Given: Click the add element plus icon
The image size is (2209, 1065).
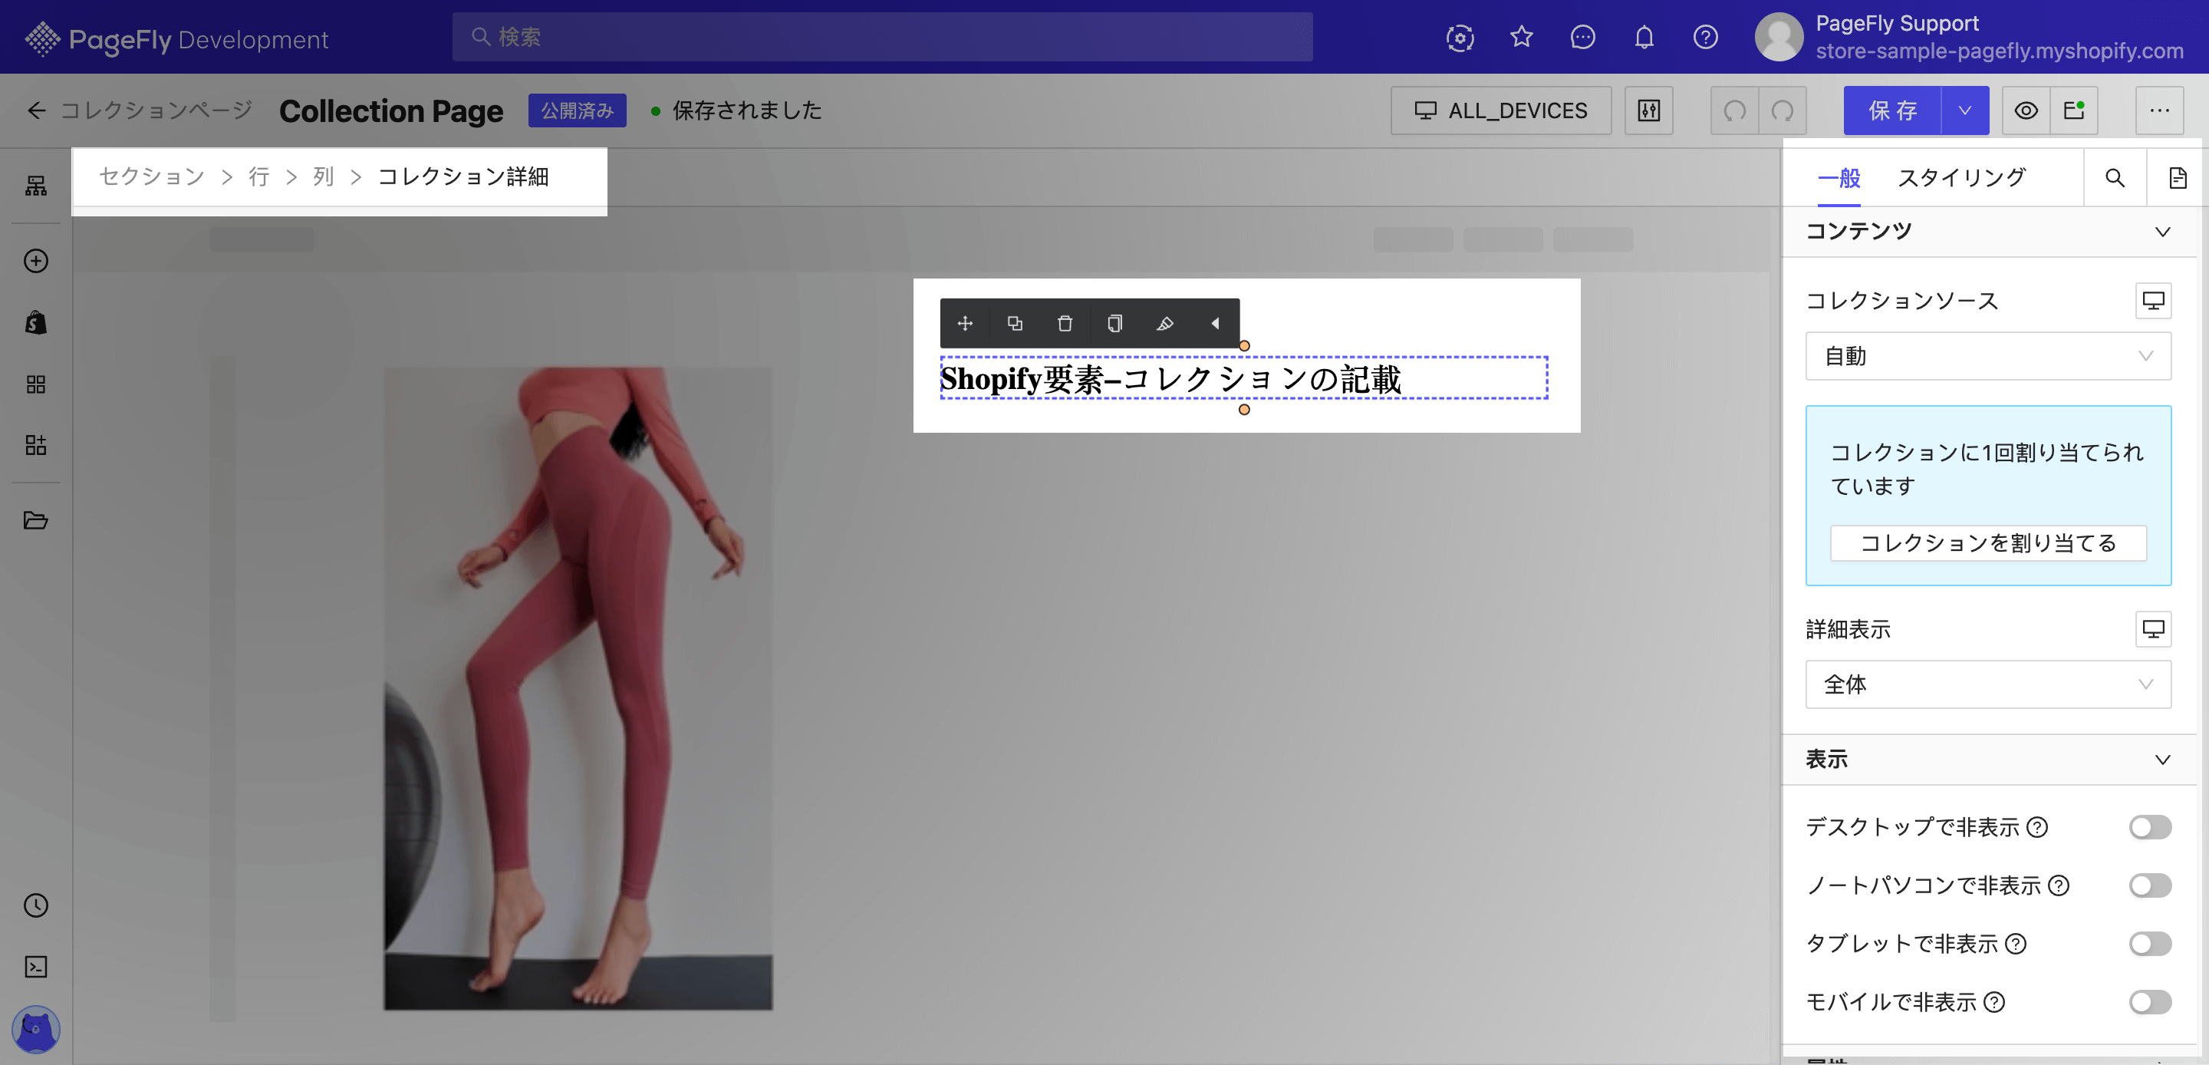Looking at the screenshot, I should coord(35,261).
